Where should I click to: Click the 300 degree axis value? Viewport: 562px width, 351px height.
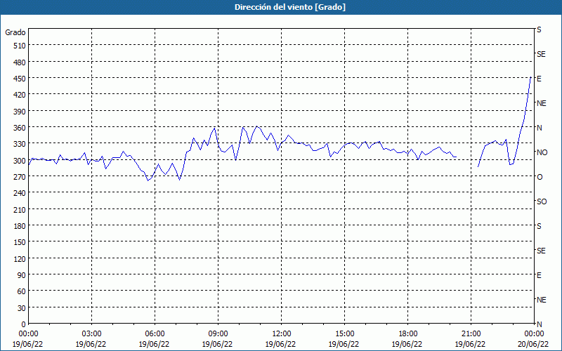pos(20,160)
